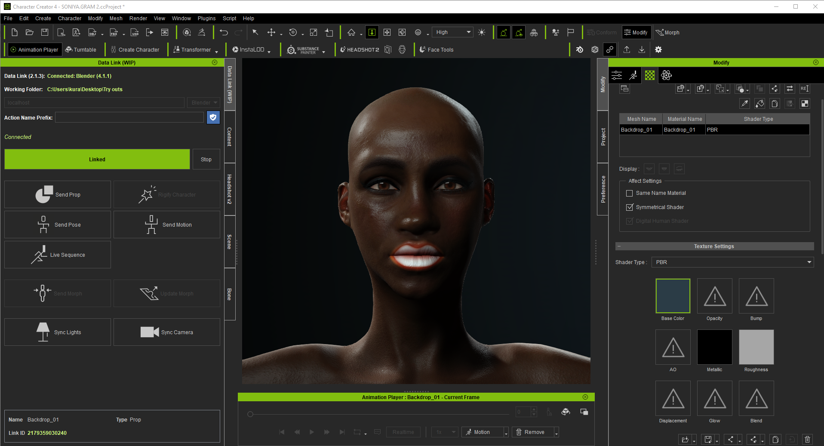Click the animation timeline slider handle

(250, 414)
